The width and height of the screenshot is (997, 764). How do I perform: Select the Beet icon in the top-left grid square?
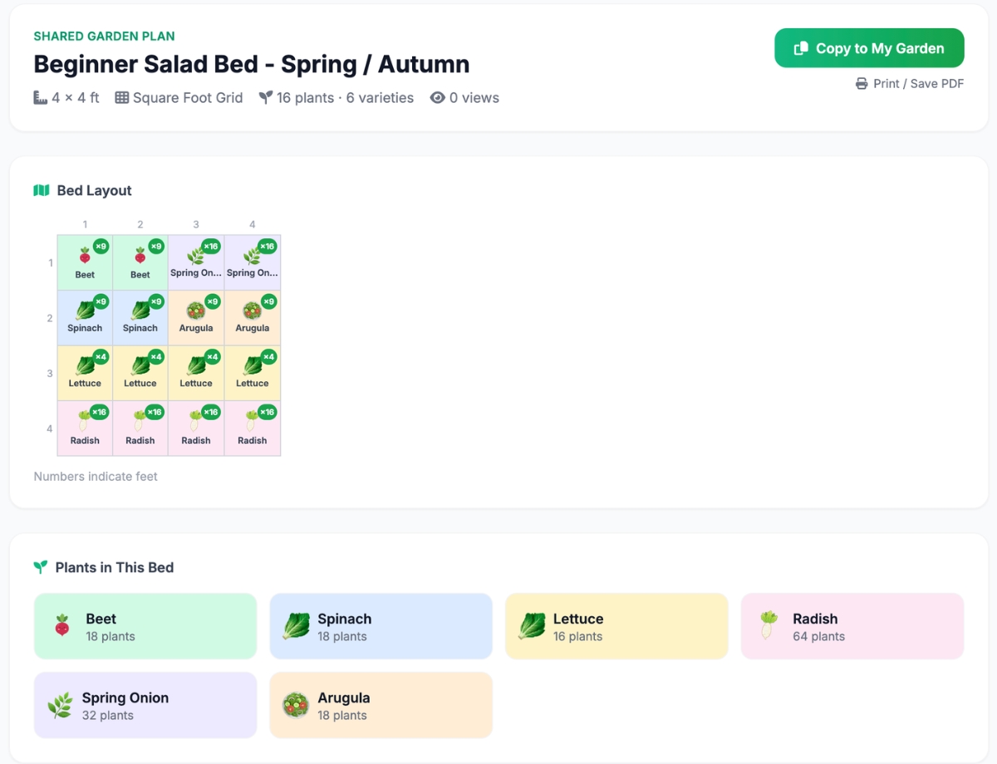pos(83,254)
